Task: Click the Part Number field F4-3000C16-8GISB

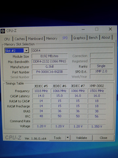Action: click(x=49, y=72)
